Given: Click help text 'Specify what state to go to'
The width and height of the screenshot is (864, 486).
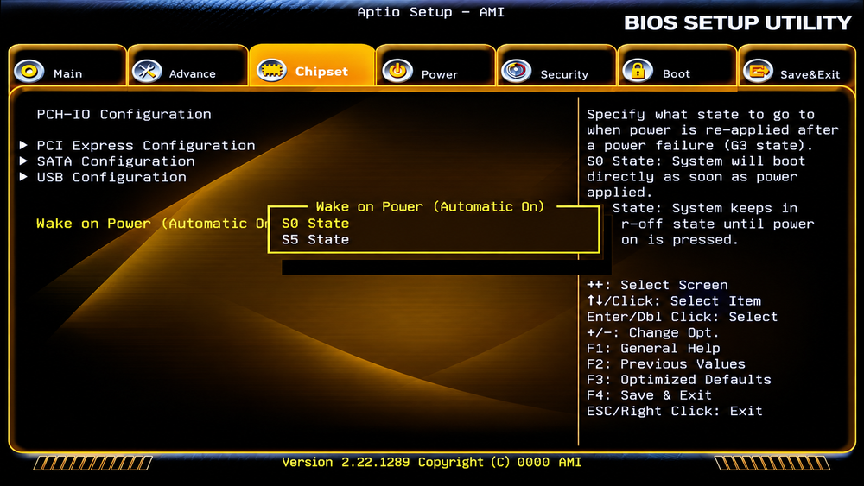Looking at the screenshot, I should click(701, 115).
